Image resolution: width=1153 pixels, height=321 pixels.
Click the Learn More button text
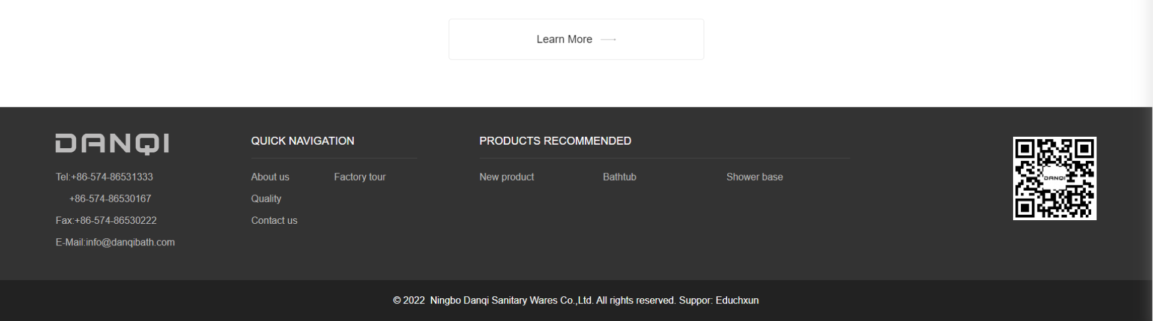pyautogui.click(x=564, y=39)
